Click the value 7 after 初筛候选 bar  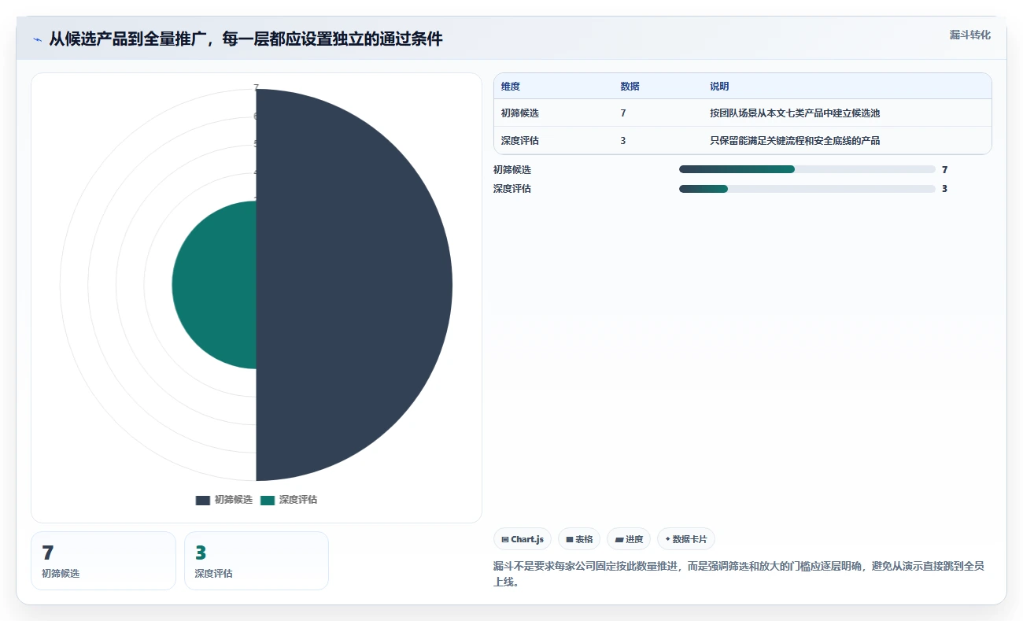944,169
